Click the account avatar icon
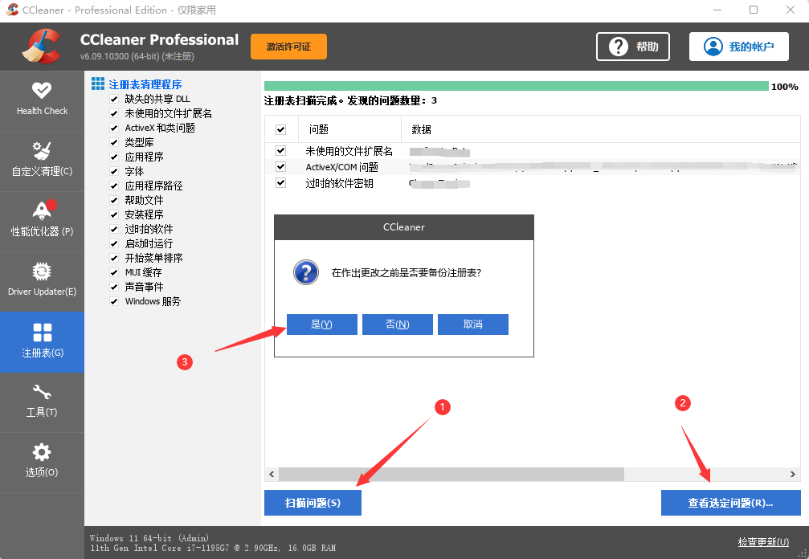 pyautogui.click(x=713, y=47)
